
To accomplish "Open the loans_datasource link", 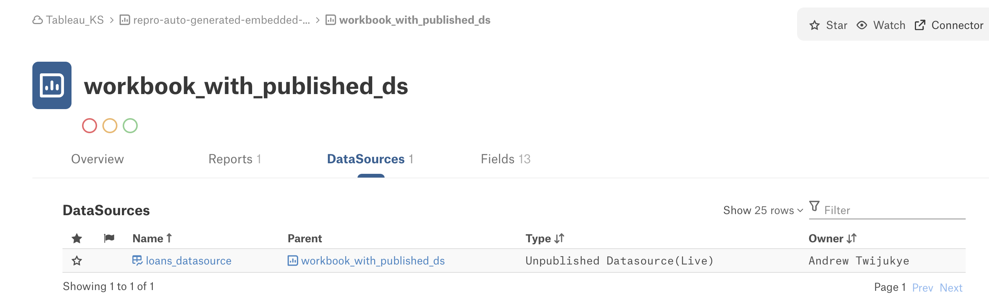I will click(x=189, y=261).
